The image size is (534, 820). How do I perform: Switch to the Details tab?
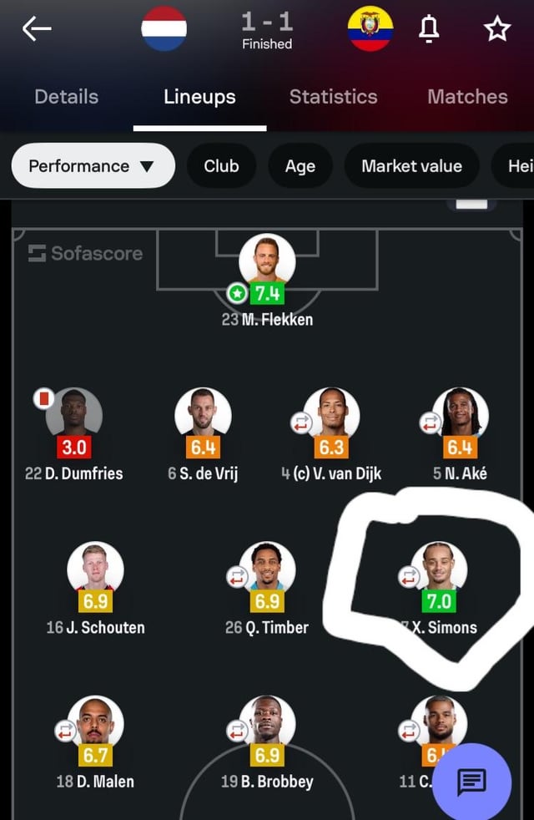pyautogui.click(x=67, y=97)
